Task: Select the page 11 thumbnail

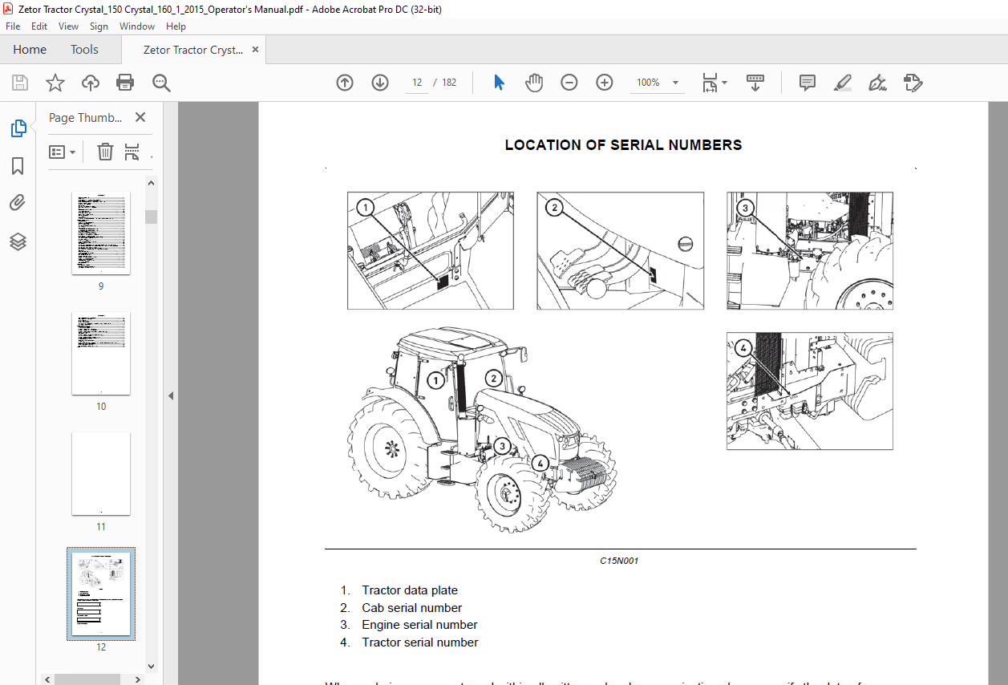Action: tap(101, 474)
